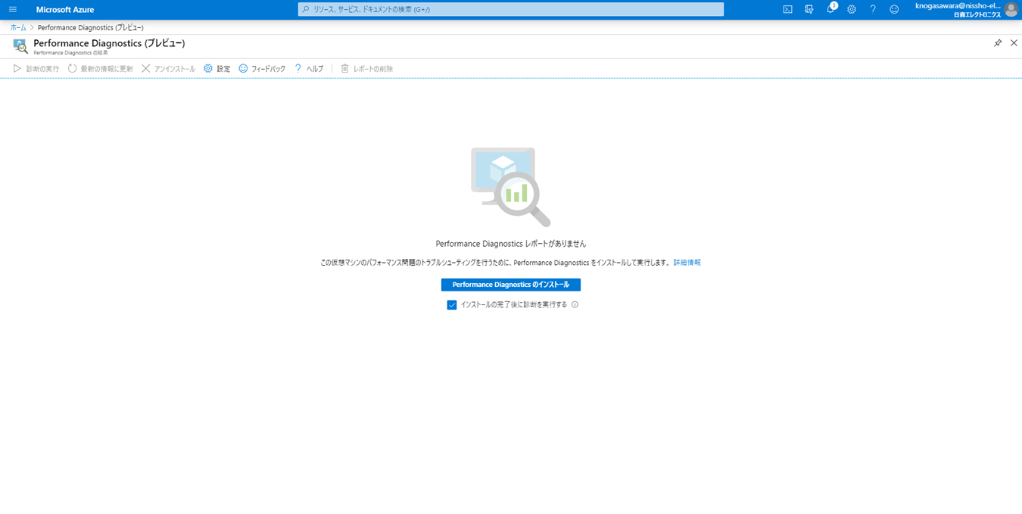Open Cloud Shell from the top bar
Image resolution: width=1022 pixels, height=514 pixels.
pos(787,10)
